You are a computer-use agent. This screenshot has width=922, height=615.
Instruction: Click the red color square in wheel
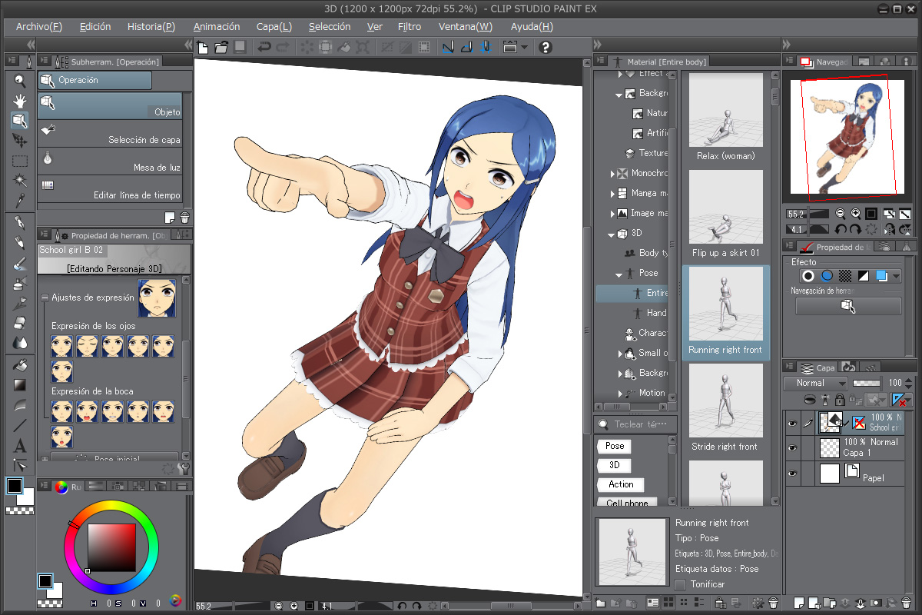111,547
